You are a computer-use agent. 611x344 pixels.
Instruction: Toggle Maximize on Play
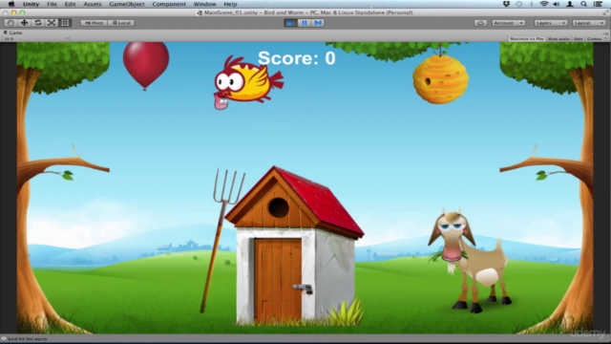(527, 38)
